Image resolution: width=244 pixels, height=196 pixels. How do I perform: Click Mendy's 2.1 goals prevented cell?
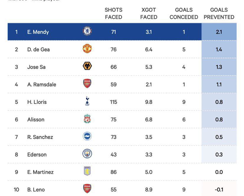pos(219,32)
